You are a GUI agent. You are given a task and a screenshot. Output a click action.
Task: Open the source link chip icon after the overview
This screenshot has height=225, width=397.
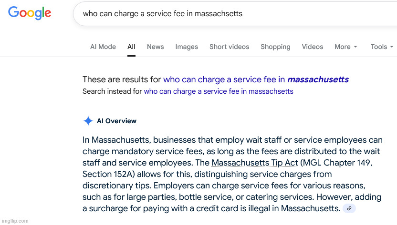coord(349,208)
